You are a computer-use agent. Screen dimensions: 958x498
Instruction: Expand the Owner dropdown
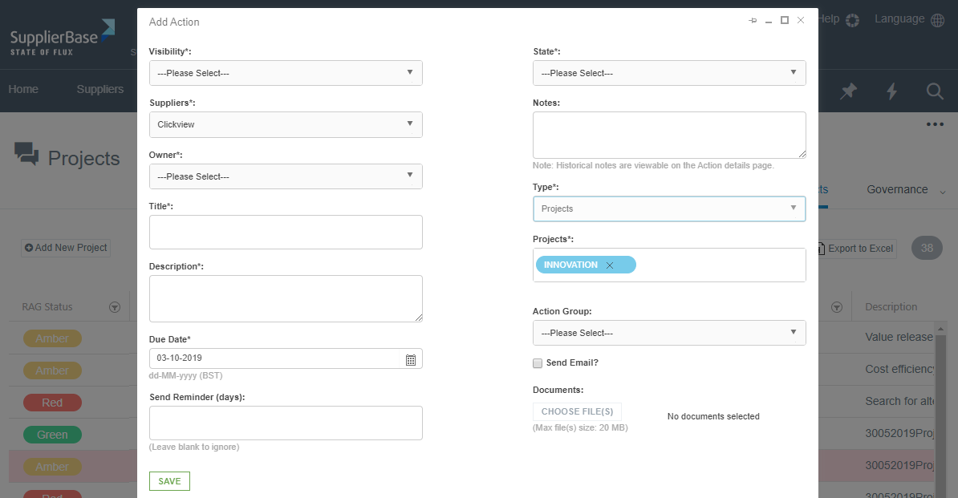[x=286, y=176]
